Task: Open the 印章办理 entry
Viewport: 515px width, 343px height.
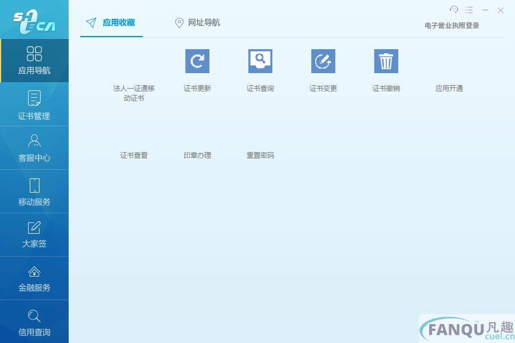Action: [x=197, y=155]
